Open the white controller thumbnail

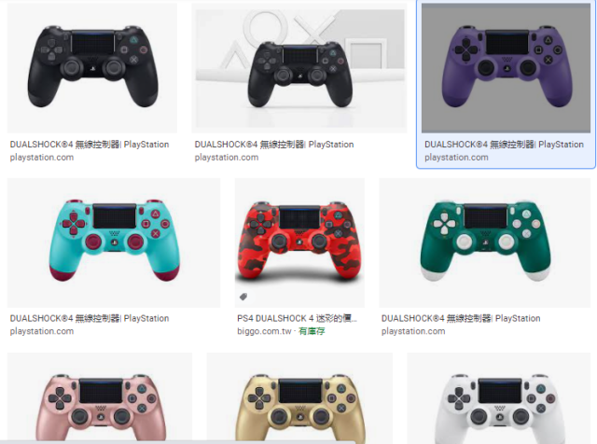(x=499, y=398)
